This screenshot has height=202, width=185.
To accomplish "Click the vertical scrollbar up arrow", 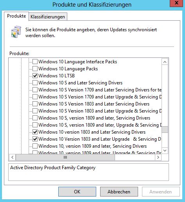I will tap(165, 62).
